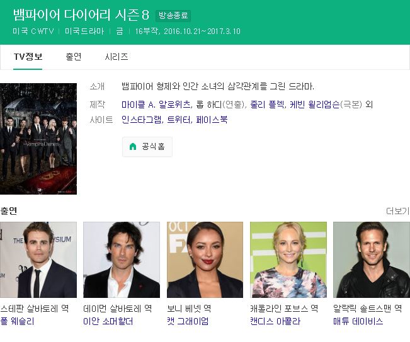The height and width of the screenshot is (342, 410).
Task: Click writer link 줄리 플렉
Action: [267, 105]
